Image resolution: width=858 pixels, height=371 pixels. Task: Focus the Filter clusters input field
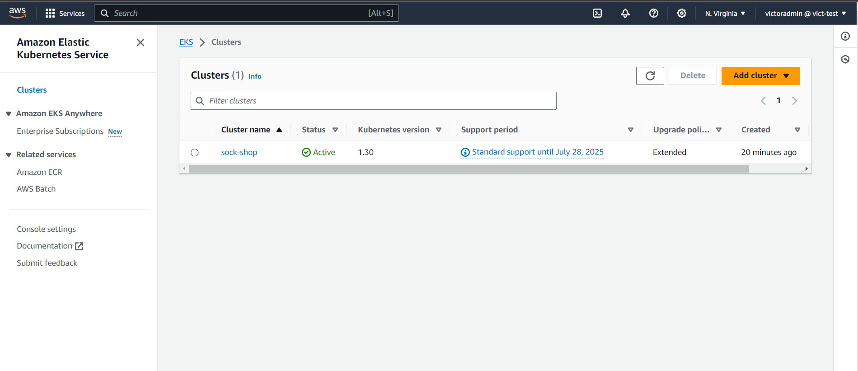pos(374,101)
